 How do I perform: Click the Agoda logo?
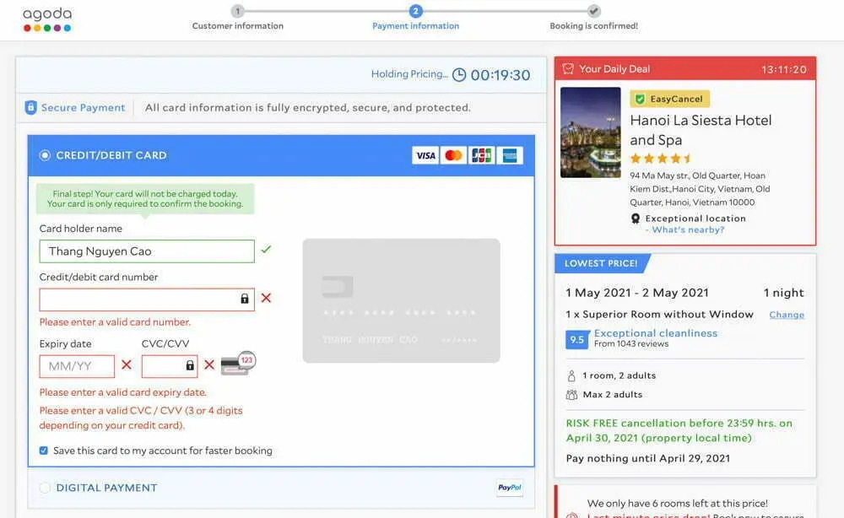tap(47, 19)
